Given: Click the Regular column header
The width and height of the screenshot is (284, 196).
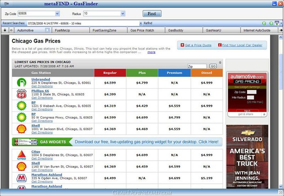Looking at the screenshot, I should [110, 73].
